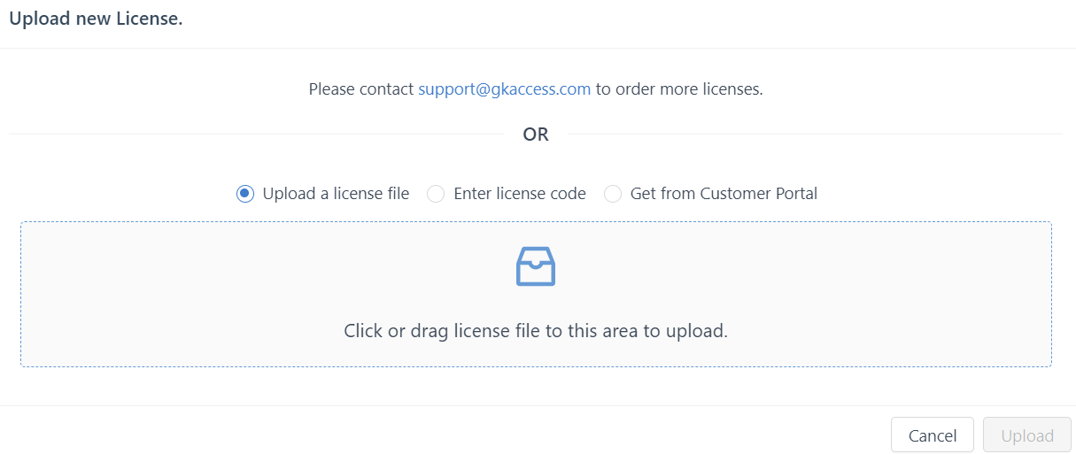
Task: Tick empty circle beside Enter license code
Action: tap(436, 194)
